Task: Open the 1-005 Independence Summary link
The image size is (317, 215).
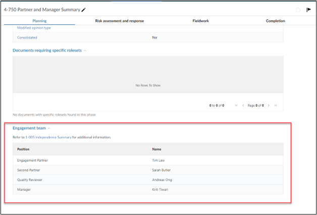Action: (48, 137)
